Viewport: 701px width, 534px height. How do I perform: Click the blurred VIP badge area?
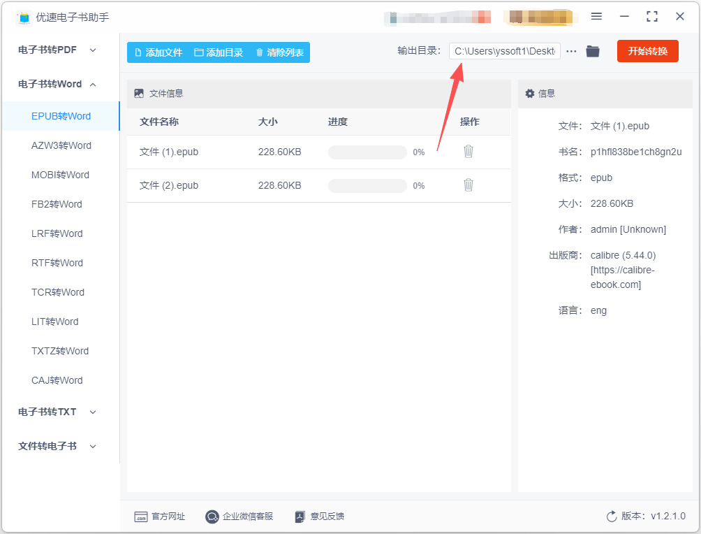(x=540, y=17)
